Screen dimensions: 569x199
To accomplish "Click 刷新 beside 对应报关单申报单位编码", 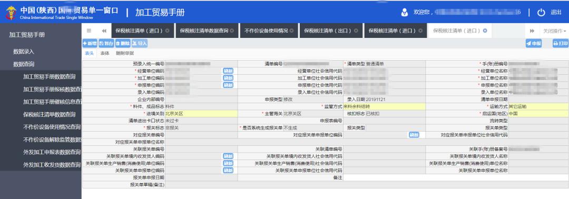I will 414,135.
